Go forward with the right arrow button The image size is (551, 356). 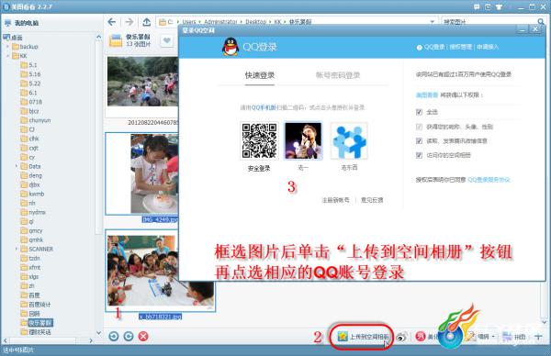point(129,22)
